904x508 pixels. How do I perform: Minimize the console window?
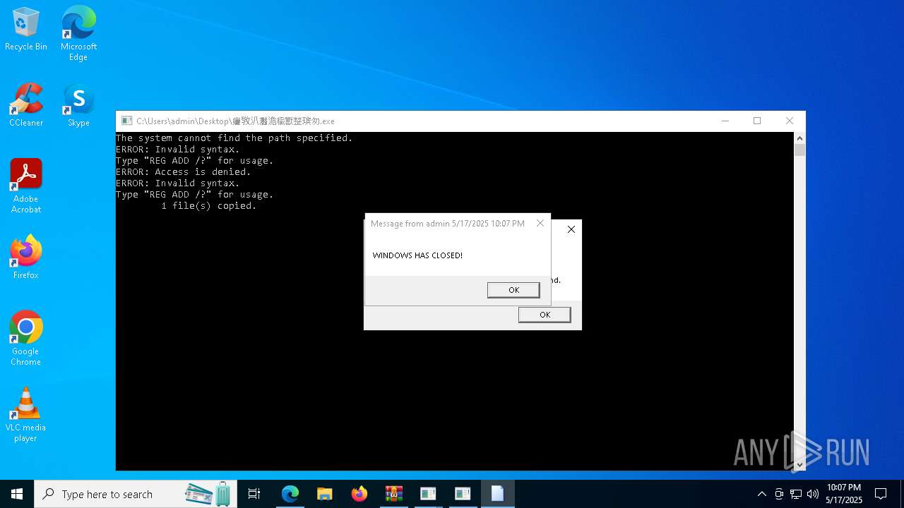pyautogui.click(x=725, y=121)
